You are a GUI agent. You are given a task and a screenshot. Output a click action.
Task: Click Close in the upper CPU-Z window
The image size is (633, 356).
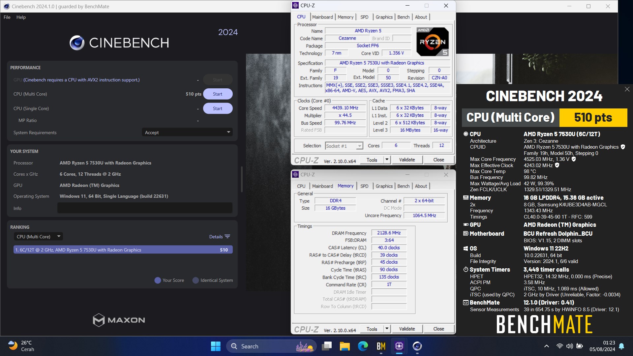(x=438, y=160)
